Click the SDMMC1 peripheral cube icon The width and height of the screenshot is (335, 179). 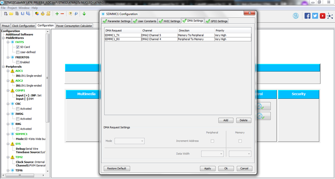click(13, 134)
